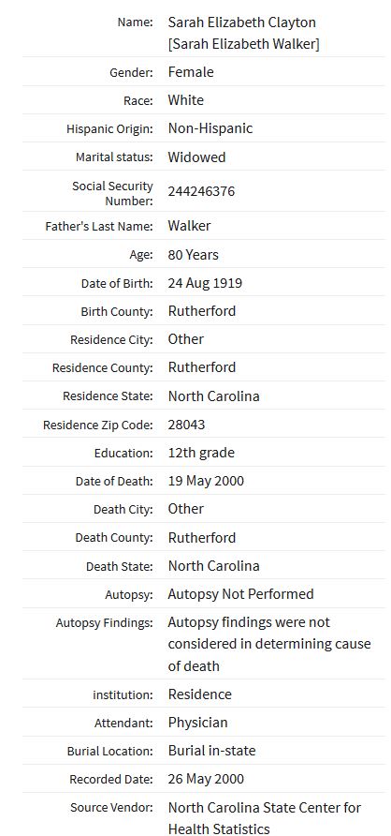391x836 pixels.
Task: Click Attendant value Physician
Action: (198, 723)
